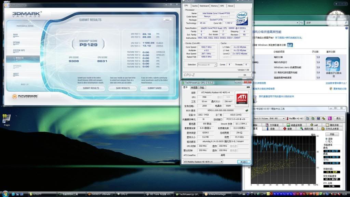This screenshot has height=197, width=350.
Task: Click the volume icon in system tray
Action: [339, 194]
